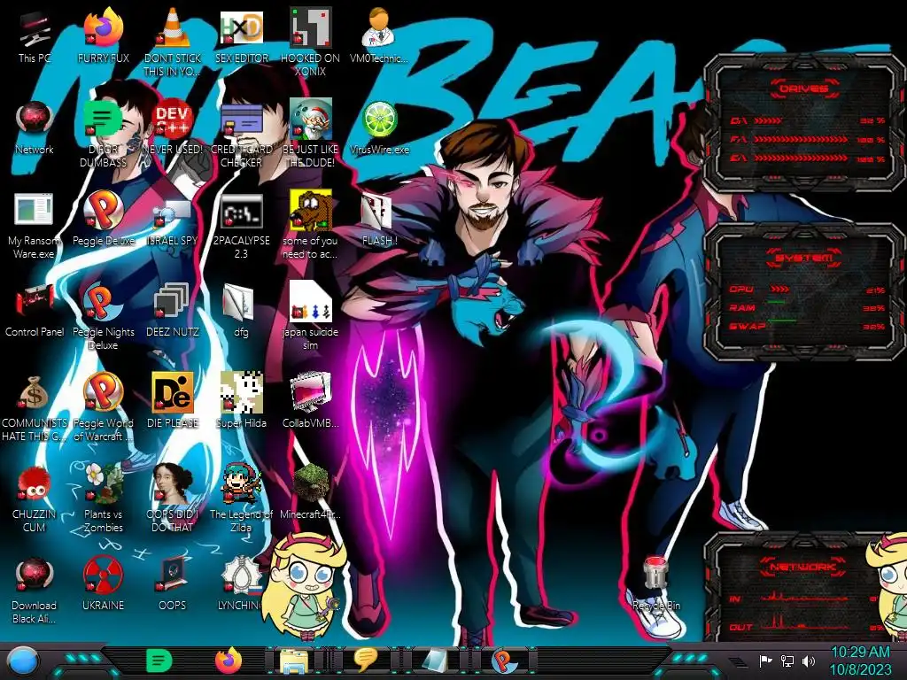Launch The Legend of Zilda shortcut
This screenshot has width=907, height=680.
coord(241,498)
